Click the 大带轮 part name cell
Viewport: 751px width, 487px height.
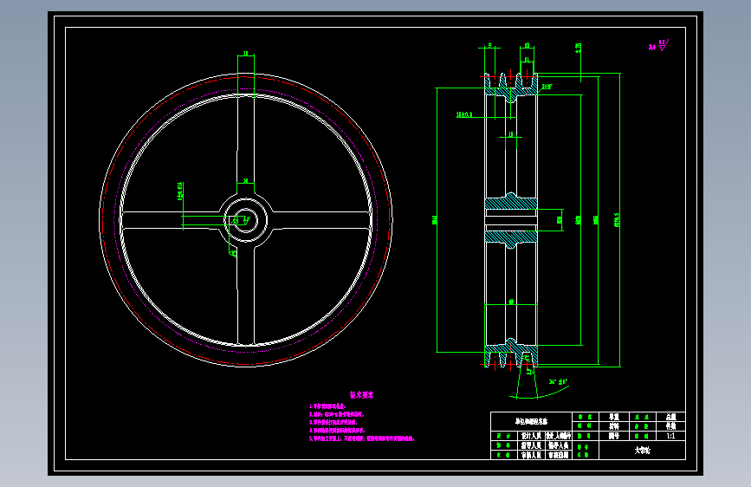642,450
